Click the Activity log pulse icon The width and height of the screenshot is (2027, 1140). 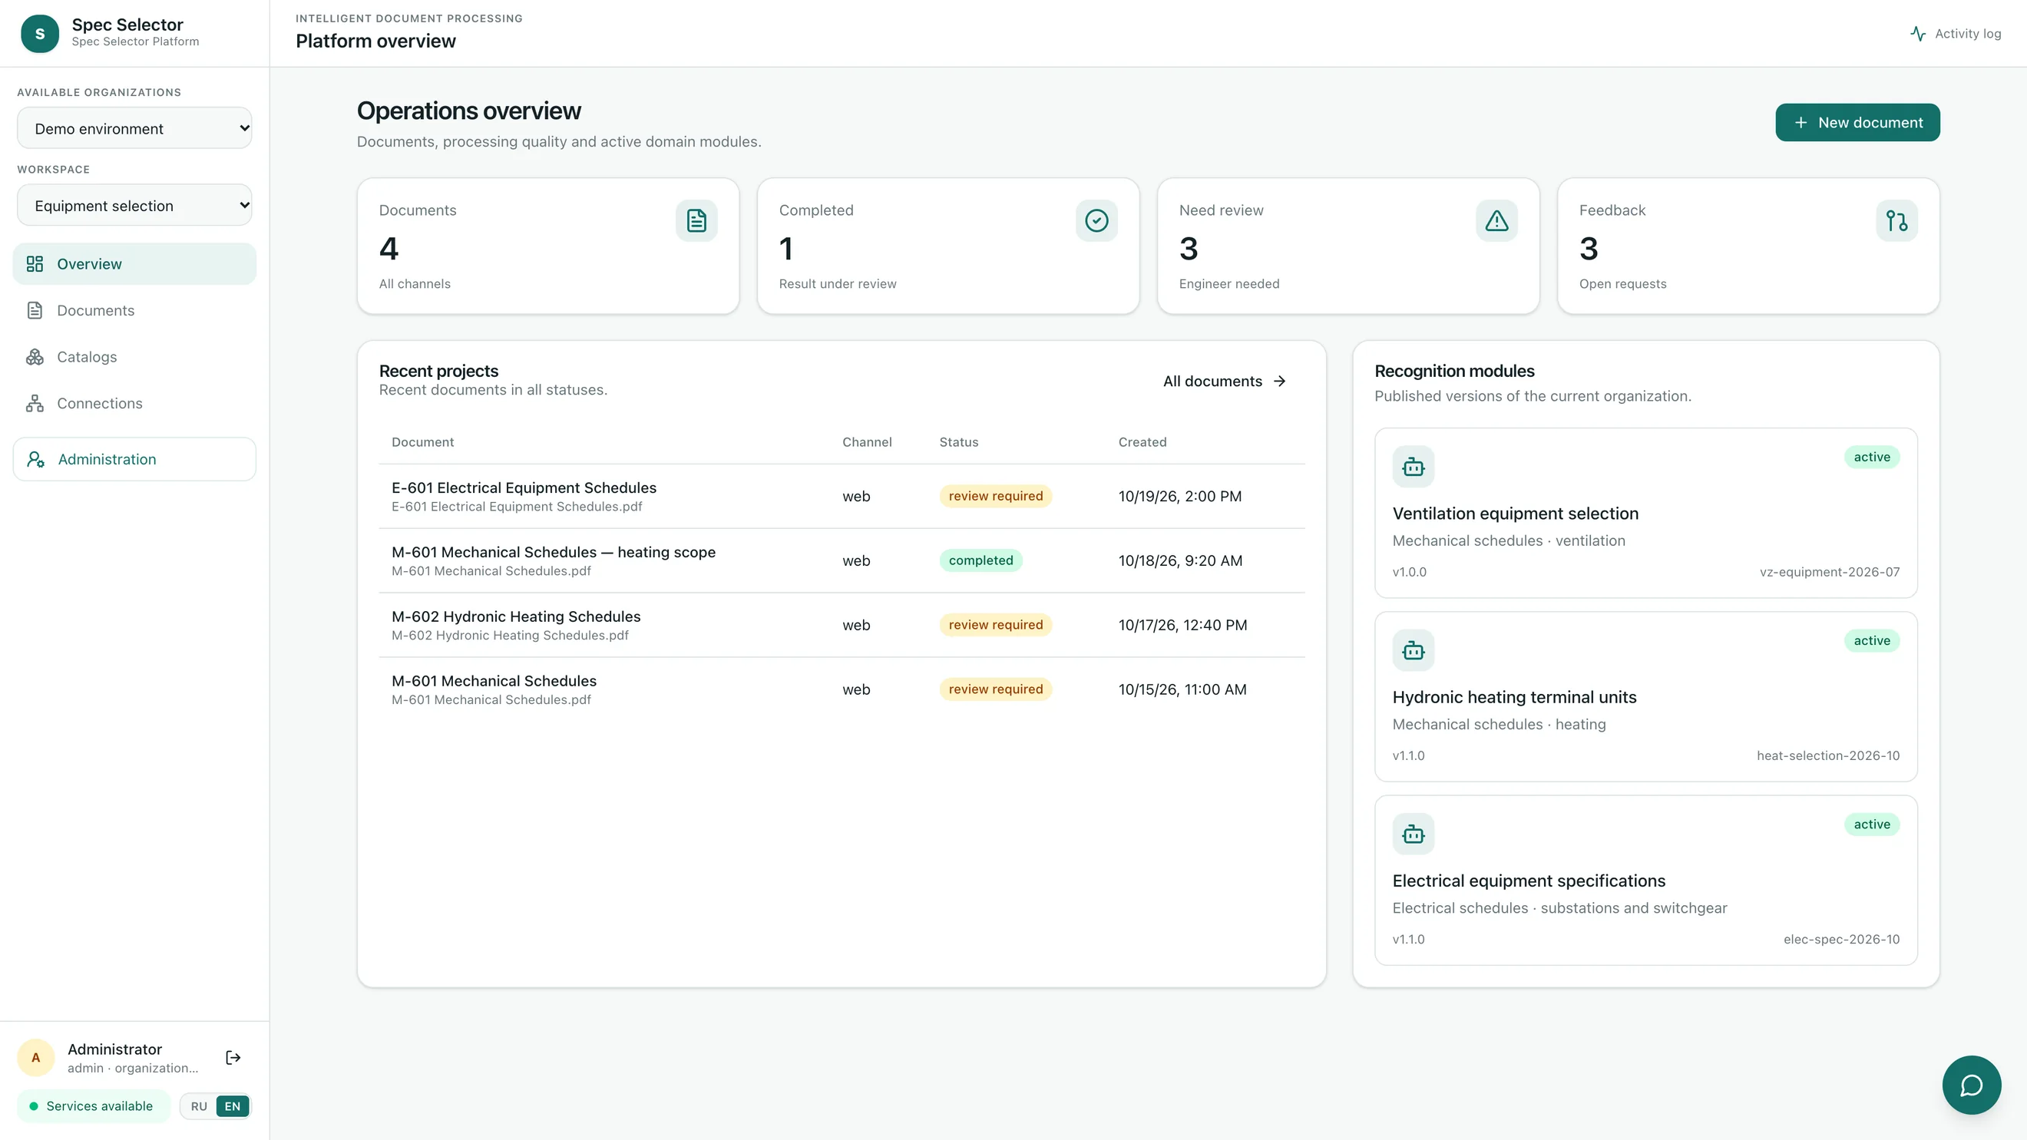[x=1918, y=34]
